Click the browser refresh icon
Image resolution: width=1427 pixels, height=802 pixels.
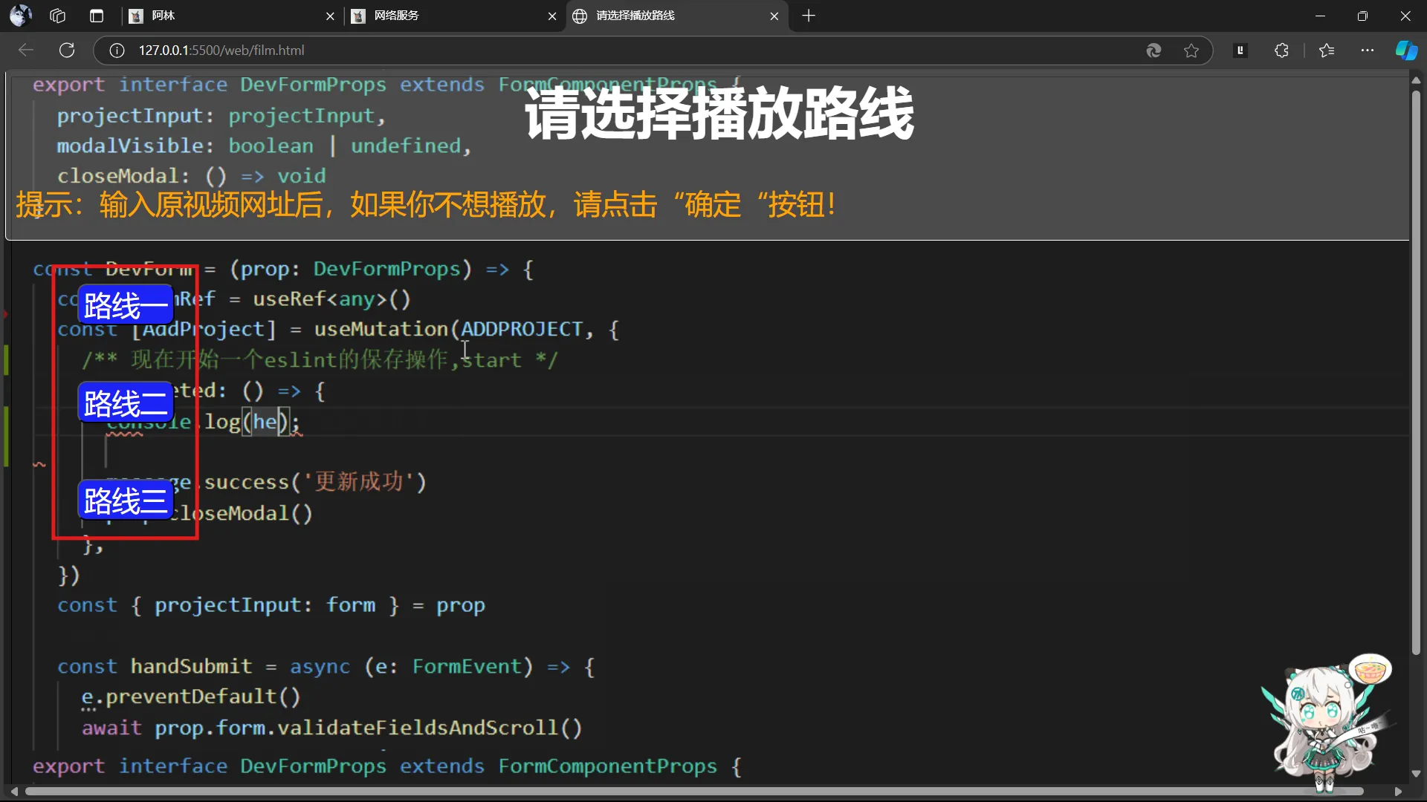click(x=67, y=50)
